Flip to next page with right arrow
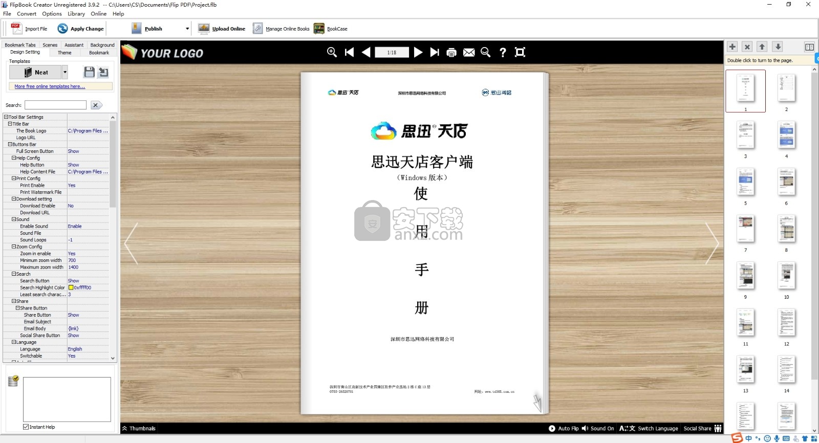The image size is (819, 443). [712, 243]
